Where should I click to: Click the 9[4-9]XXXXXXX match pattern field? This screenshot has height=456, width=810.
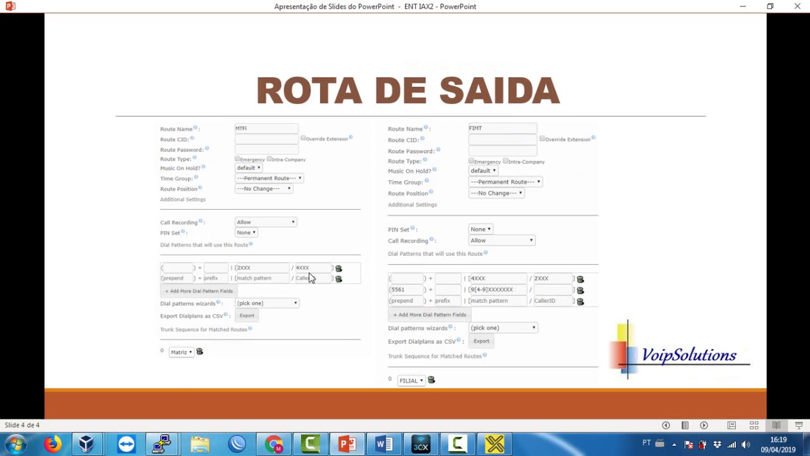(497, 290)
